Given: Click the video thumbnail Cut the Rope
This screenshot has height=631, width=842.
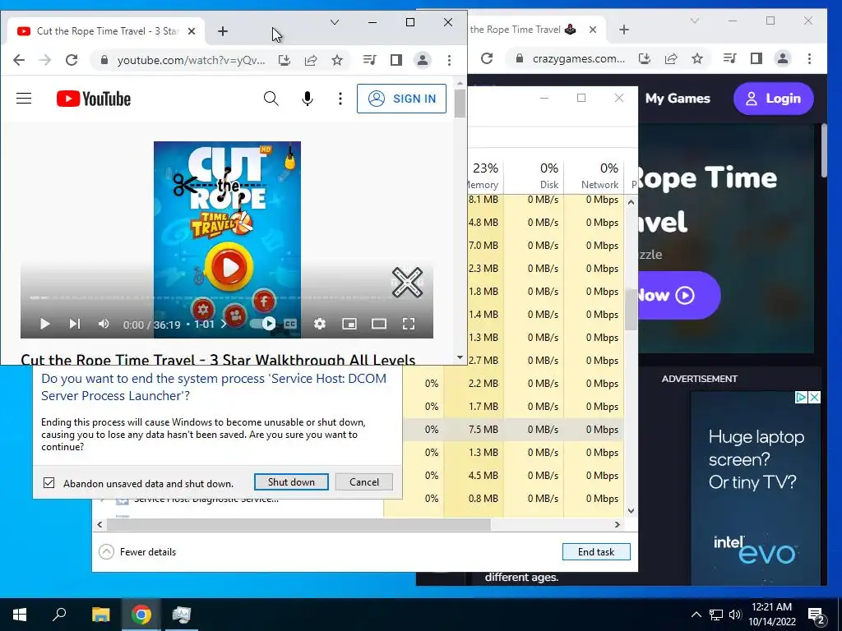Looking at the screenshot, I should 227,240.
